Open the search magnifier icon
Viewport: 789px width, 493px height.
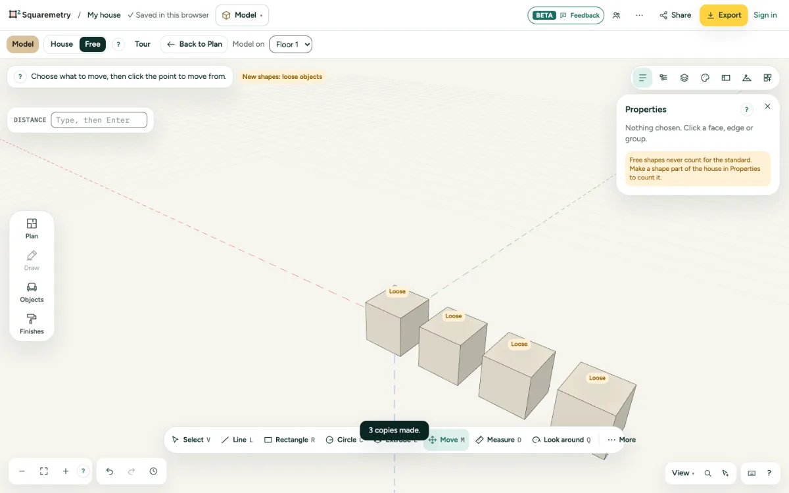point(708,473)
